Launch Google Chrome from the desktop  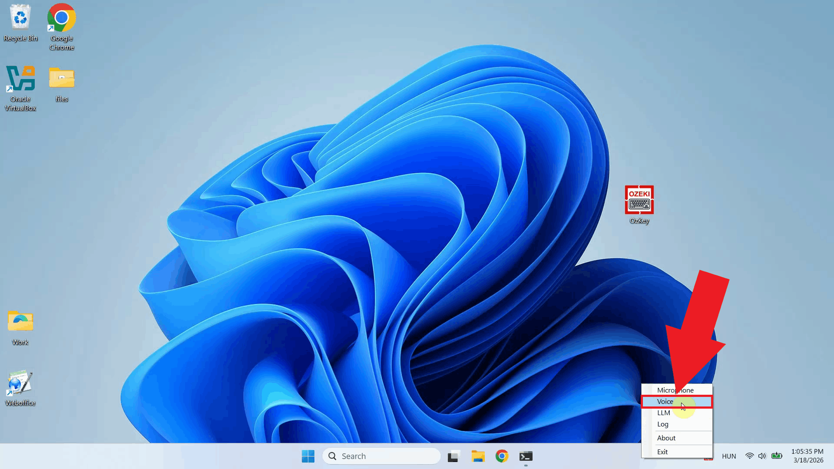pos(61,18)
